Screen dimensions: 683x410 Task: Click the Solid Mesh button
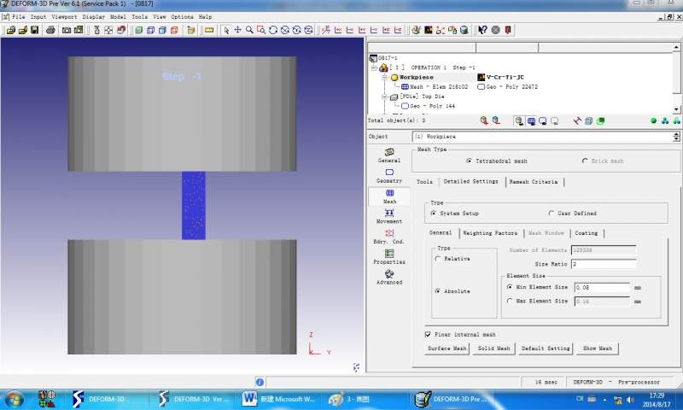tap(494, 348)
